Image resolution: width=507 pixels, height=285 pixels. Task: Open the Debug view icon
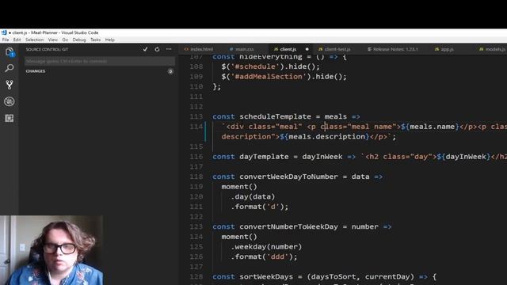tap(10, 101)
